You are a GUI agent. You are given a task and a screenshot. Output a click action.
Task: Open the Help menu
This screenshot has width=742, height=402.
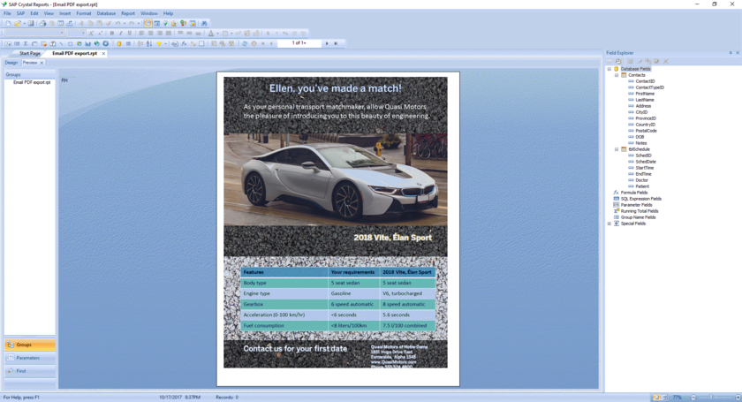click(168, 13)
